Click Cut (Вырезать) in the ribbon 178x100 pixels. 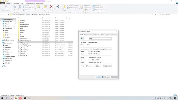click(26, 6)
